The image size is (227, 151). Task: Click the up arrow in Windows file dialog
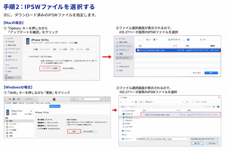pyautogui.click(x=132, y=102)
